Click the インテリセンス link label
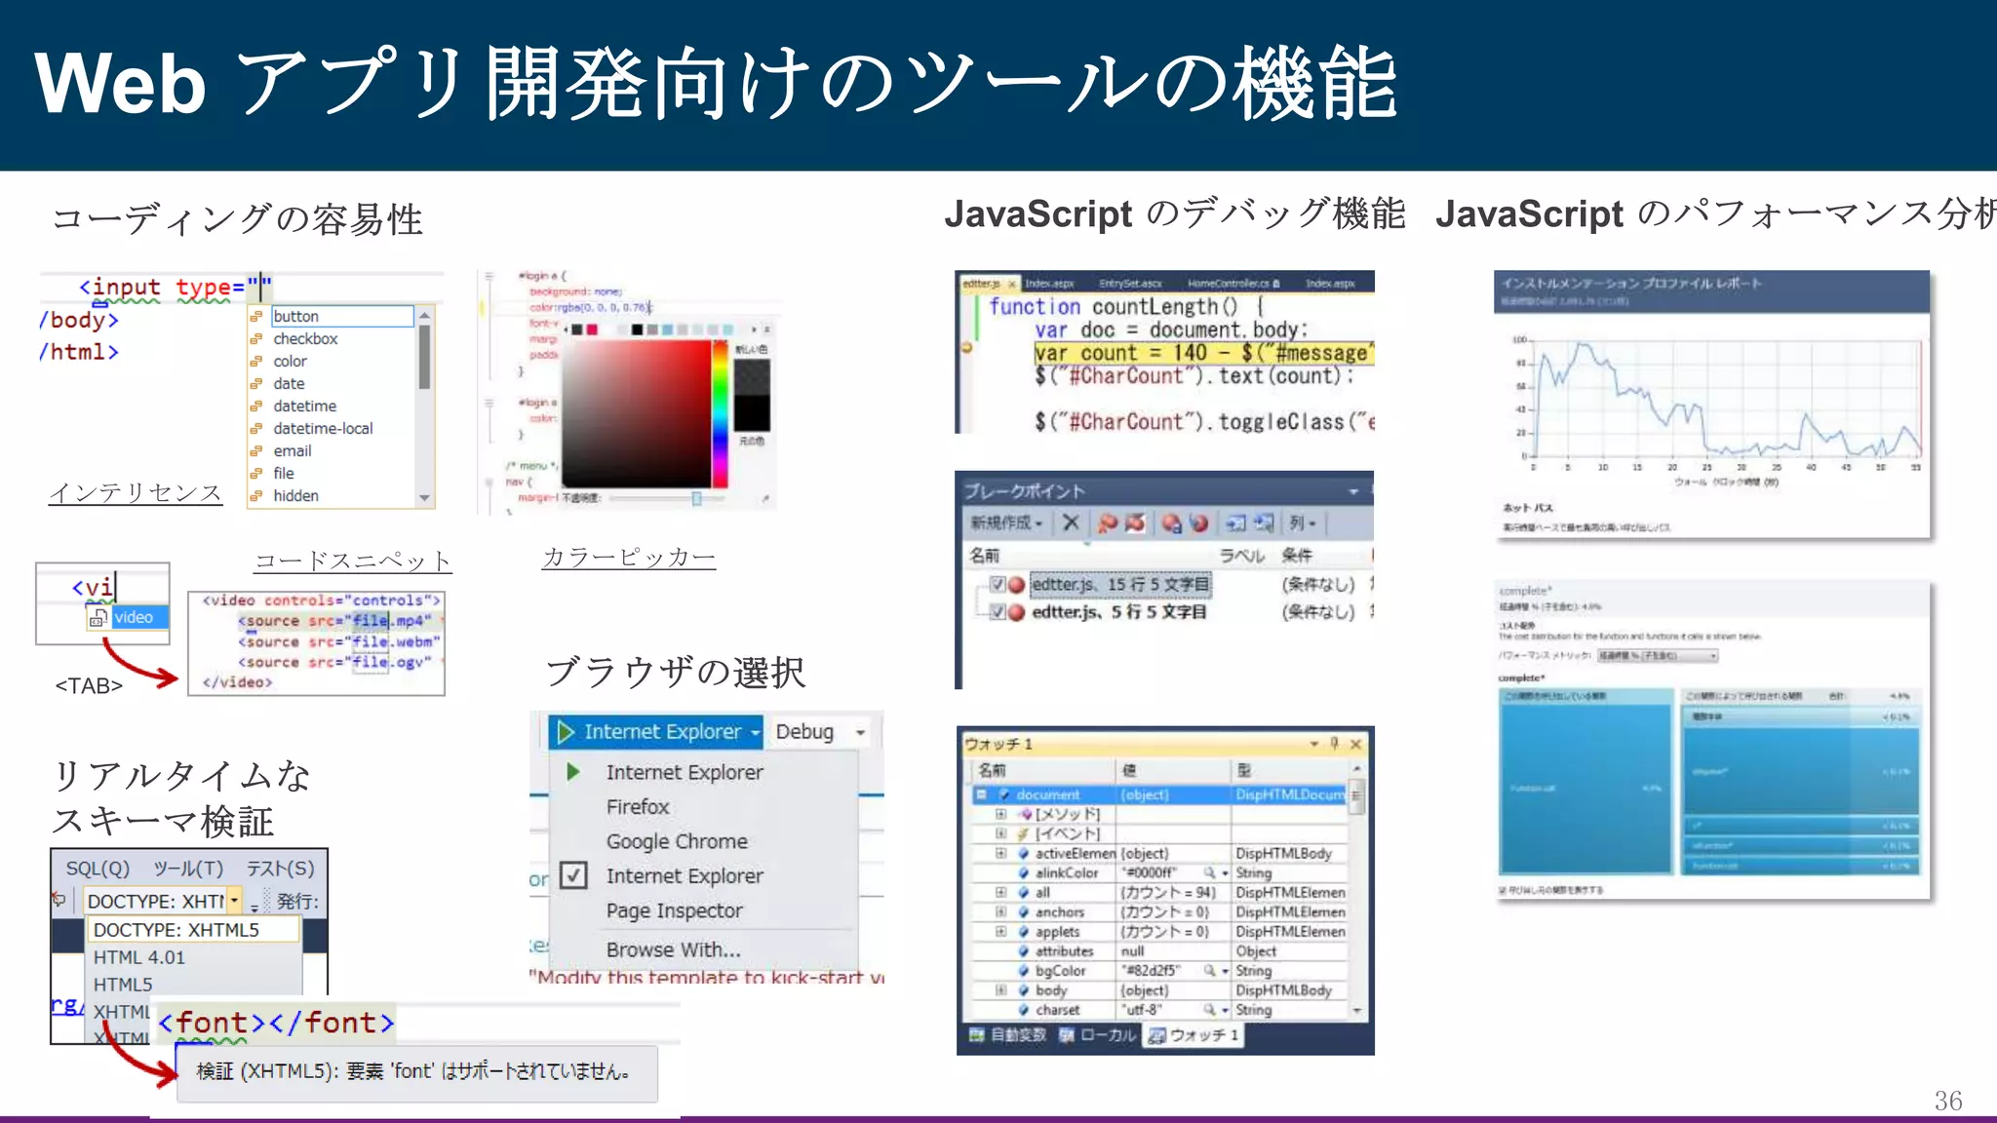Screen dimensions: 1997x1123 (136, 492)
